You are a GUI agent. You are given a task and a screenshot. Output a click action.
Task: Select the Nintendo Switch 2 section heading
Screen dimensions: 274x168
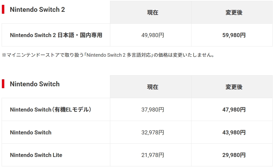(37, 9)
